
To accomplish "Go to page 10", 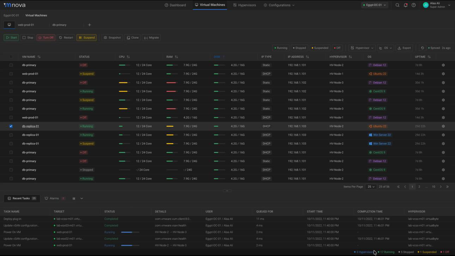I will [433, 187].
